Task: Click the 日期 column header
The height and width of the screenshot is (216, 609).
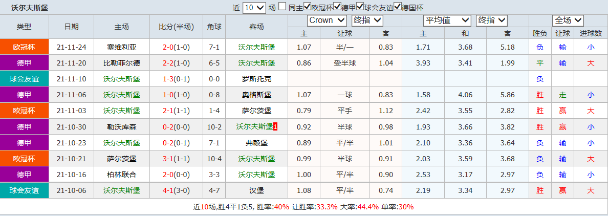Action: 72,27
